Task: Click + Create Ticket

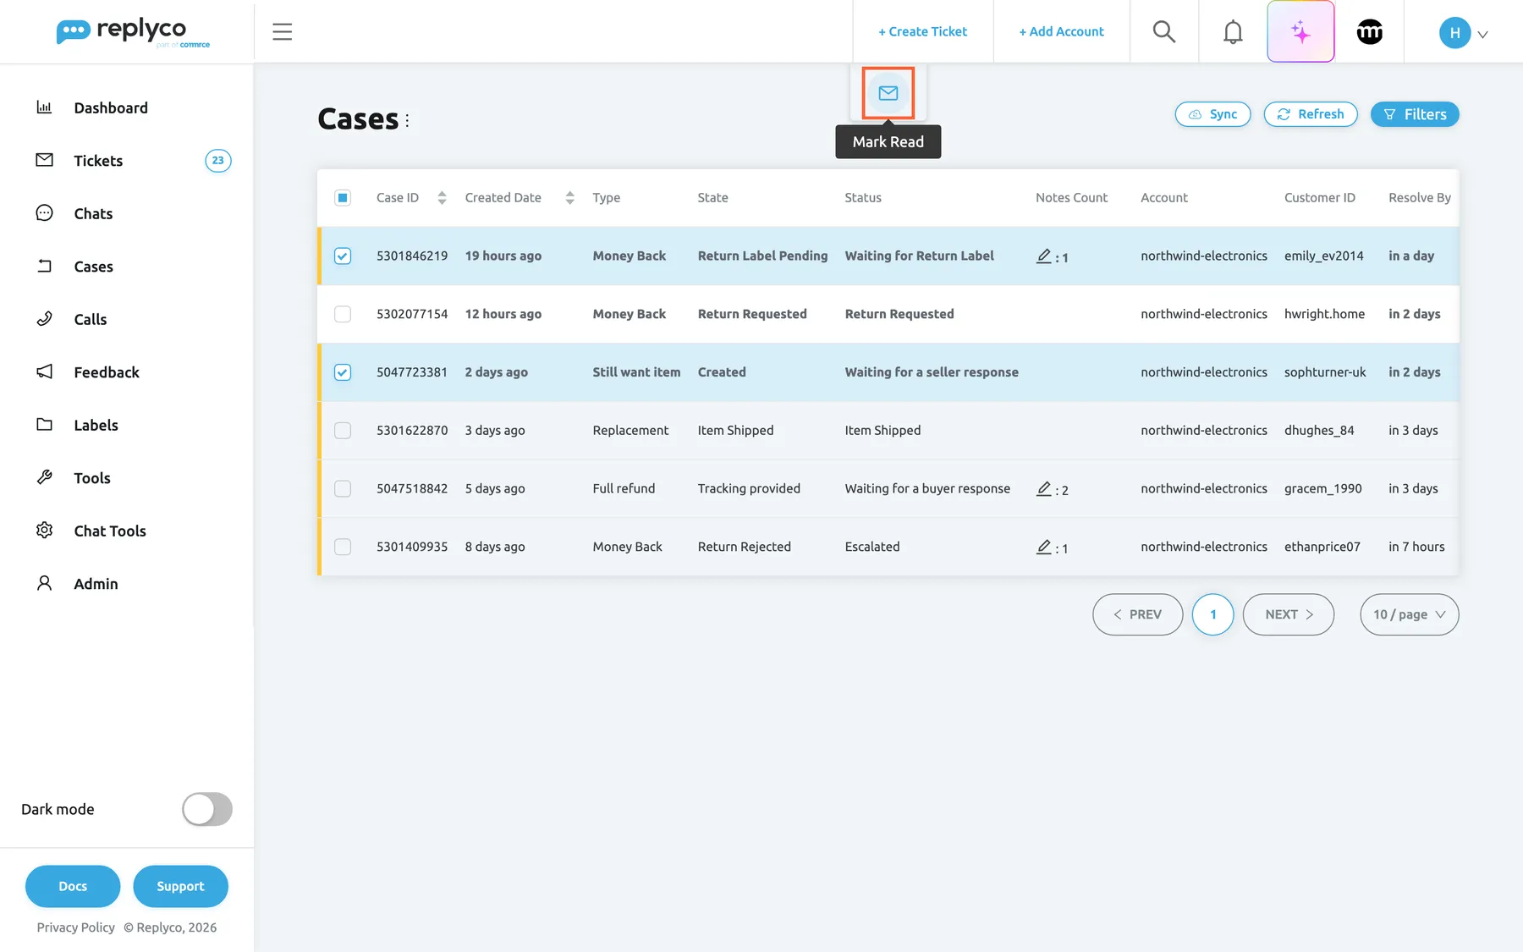Action: [922, 31]
